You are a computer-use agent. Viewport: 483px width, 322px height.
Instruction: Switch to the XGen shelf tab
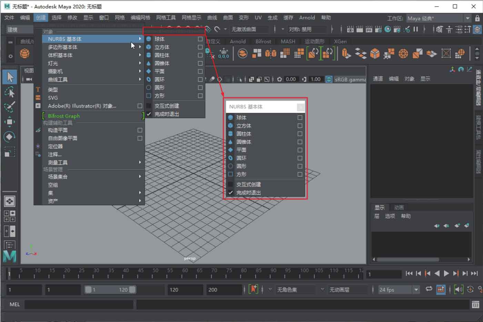[340, 41]
